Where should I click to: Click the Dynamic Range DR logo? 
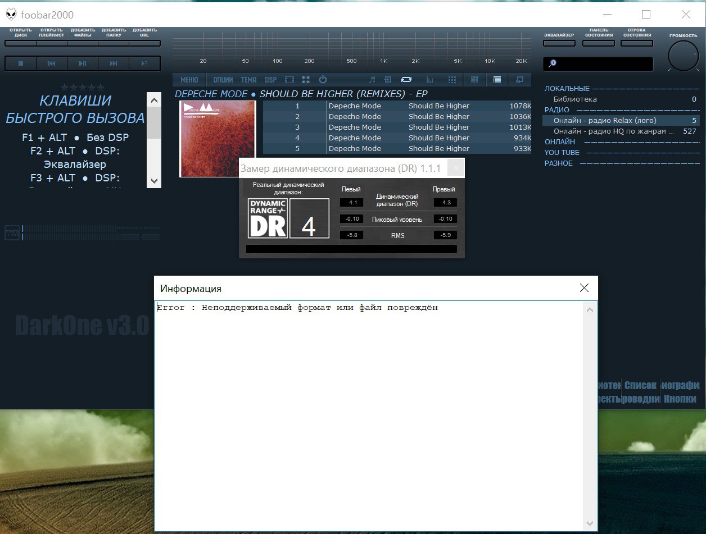click(268, 218)
